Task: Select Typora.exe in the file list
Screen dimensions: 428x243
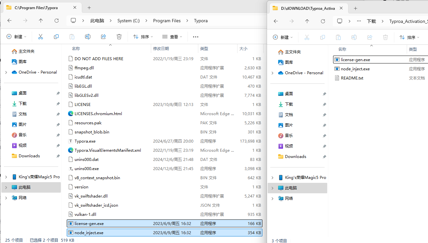Action: coord(165,141)
